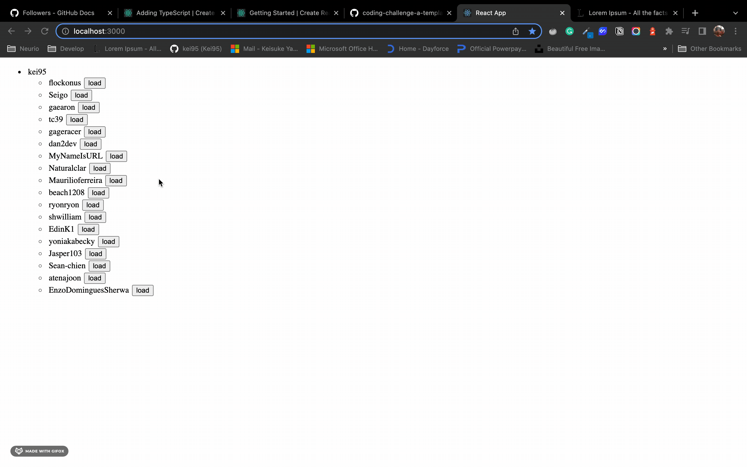Load followers for flockonus

click(94, 83)
